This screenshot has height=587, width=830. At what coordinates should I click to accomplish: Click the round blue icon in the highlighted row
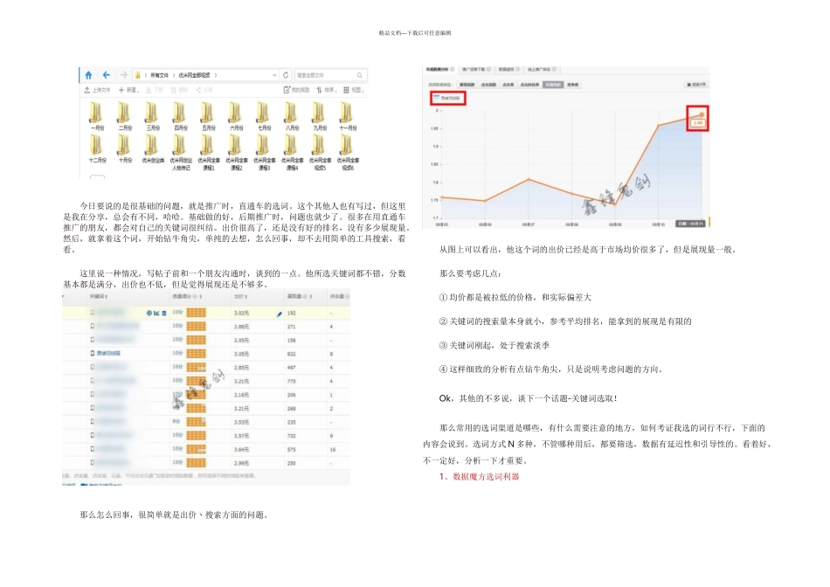(149, 313)
